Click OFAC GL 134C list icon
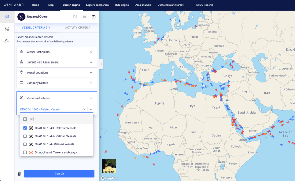 tap(31, 128)
